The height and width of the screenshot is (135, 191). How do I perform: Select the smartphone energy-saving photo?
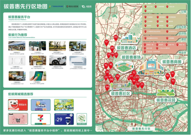pos(38,76)
